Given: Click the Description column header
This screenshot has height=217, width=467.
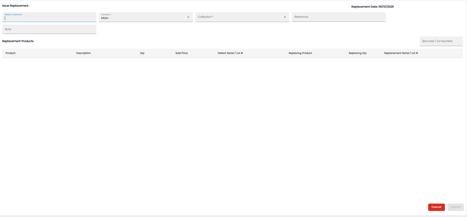Looking at the screenshot, I should tap(84, 53).
